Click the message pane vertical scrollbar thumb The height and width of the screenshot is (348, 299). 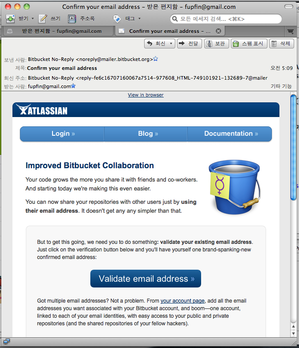(293, 147)
